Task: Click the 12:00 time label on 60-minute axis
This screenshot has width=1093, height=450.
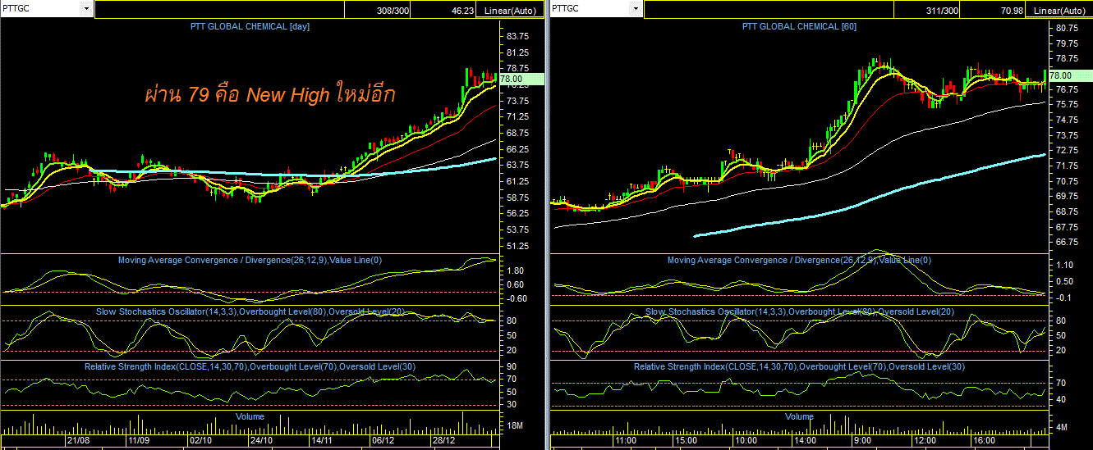Action: 924,440
